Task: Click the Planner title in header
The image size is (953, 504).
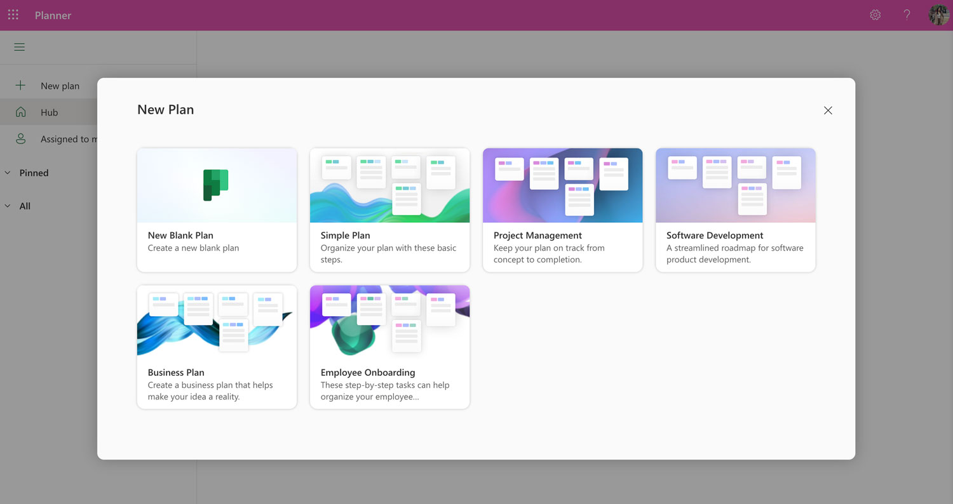Action: [x=53, y=15]
